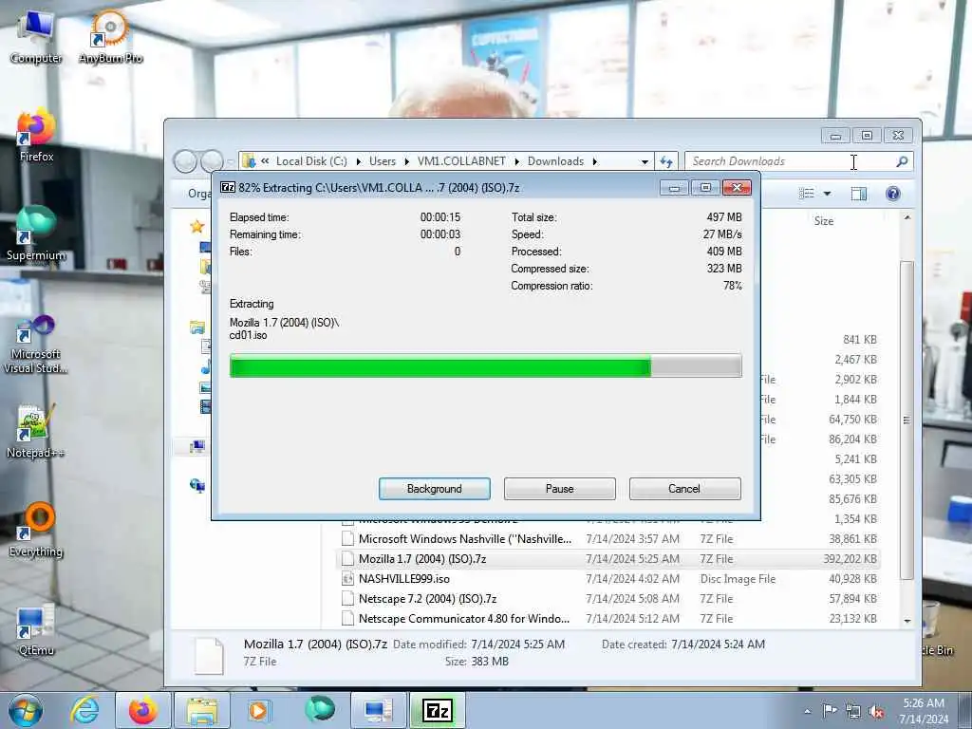Viewport: 972px width, 729px height.
Task: Click the Explorer Back navigation button
Action: 185,161
